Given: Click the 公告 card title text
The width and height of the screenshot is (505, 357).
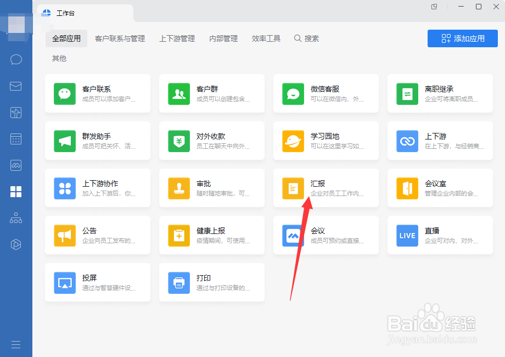Looking at the screenshot, I should 89,231.
